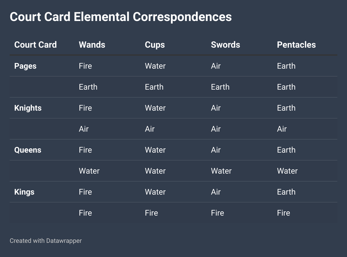The width and height of the screenshot is (347, 257).
Task: Click Fire cell under Pentacles in last row
Action: [x=284, y=213]
